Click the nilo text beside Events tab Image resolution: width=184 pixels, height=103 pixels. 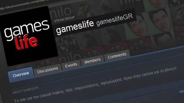coord(70,57)
